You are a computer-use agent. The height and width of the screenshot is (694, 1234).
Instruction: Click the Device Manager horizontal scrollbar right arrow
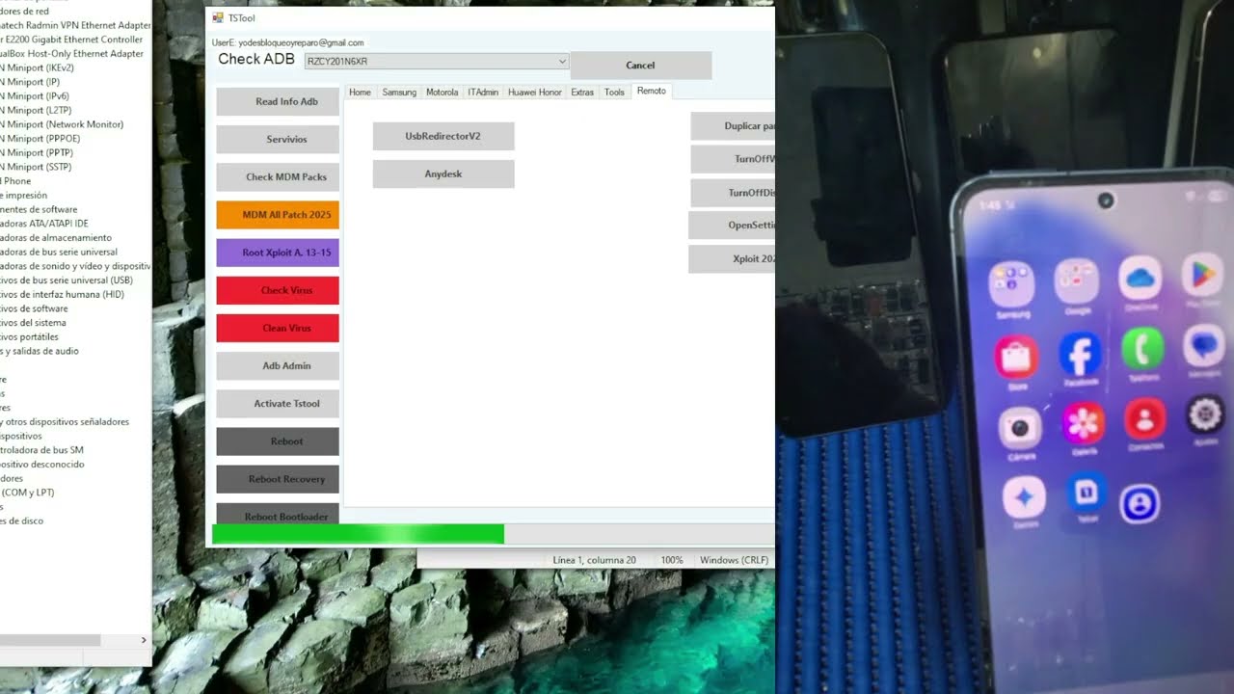144,640
